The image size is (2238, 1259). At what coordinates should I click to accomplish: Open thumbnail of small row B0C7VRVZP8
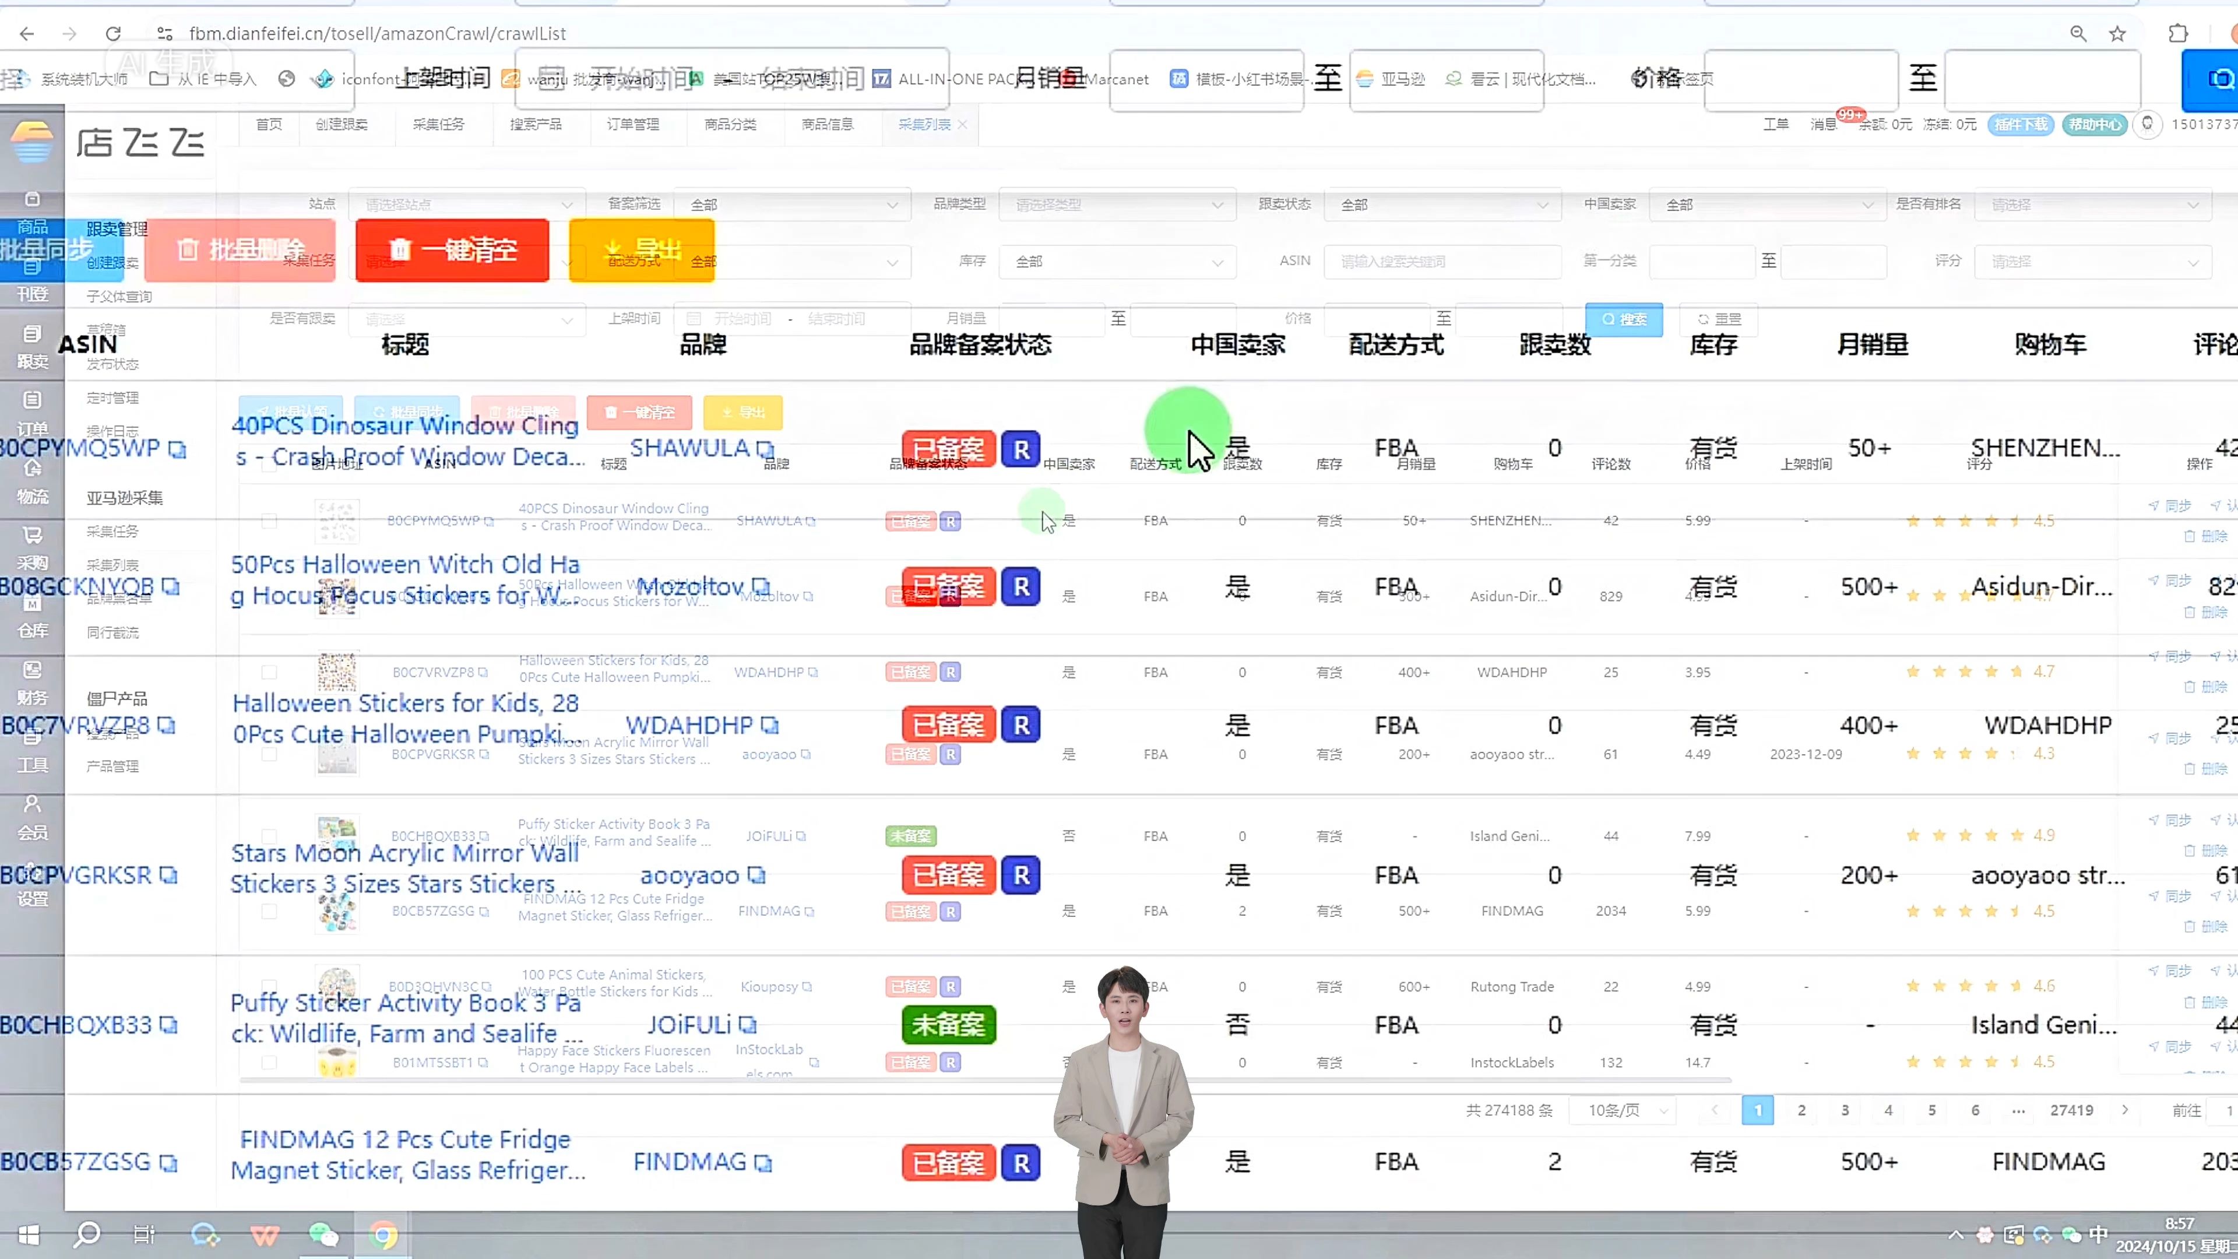[x=337, y=673]
